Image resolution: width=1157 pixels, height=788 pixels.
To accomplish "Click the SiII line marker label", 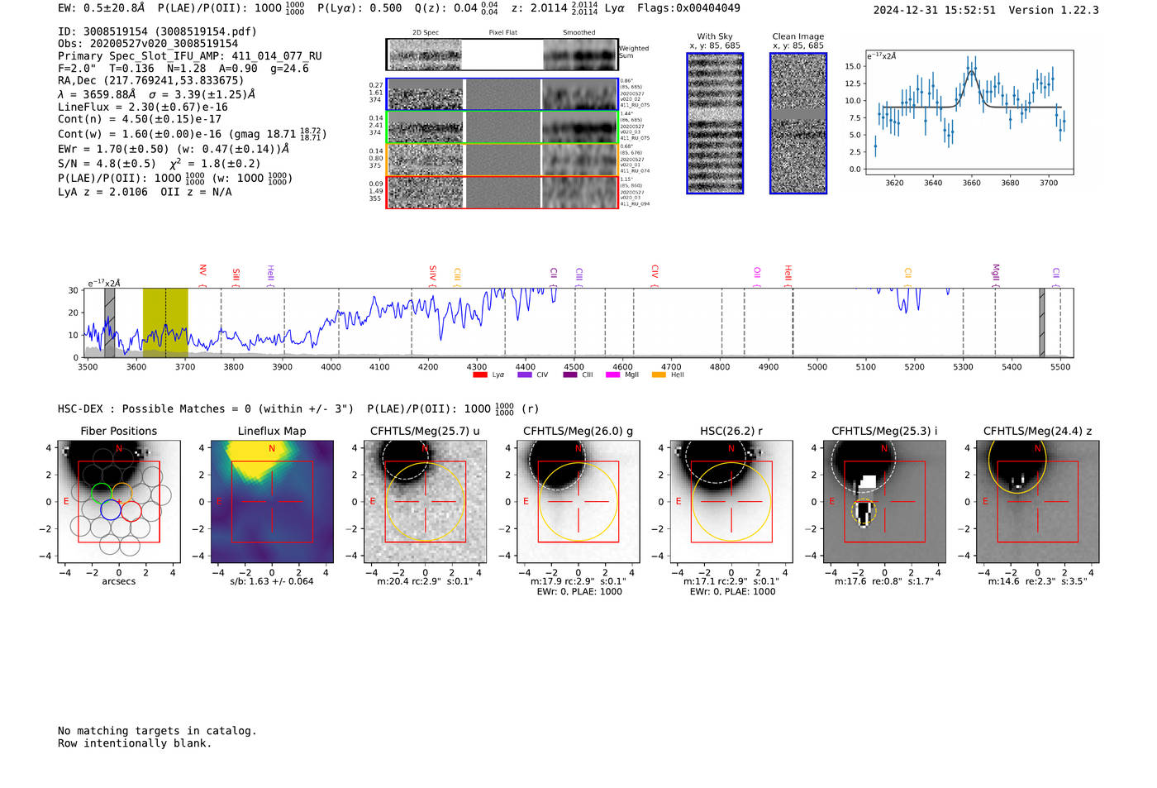I will tap(236, 275).
